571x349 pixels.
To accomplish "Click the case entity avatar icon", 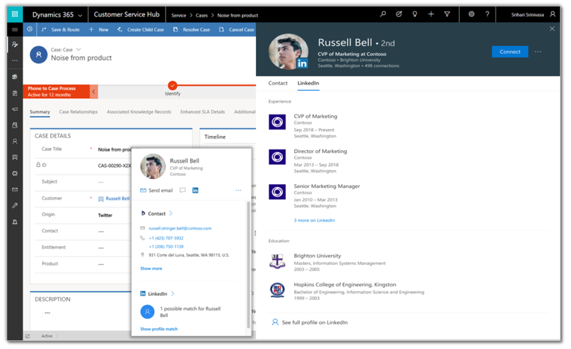I will click(39, 55).
